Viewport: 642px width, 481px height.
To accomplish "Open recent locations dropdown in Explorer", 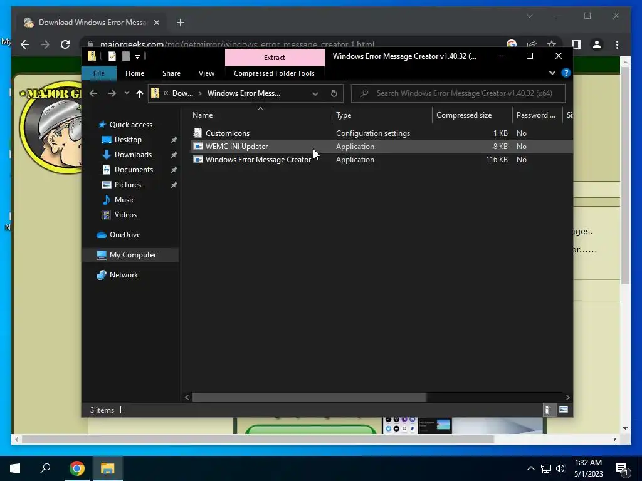I will pyautogui.click(x=127, y=94).
